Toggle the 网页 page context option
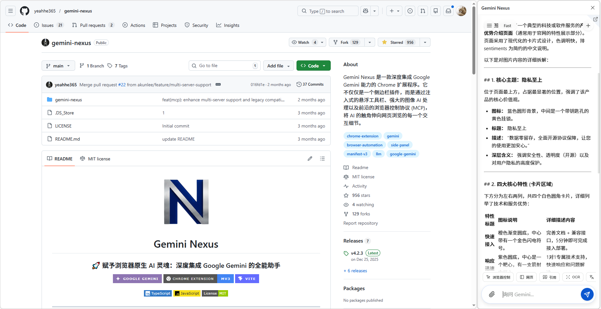This screenshot has height=309, width=601. (x=526, y=277)
